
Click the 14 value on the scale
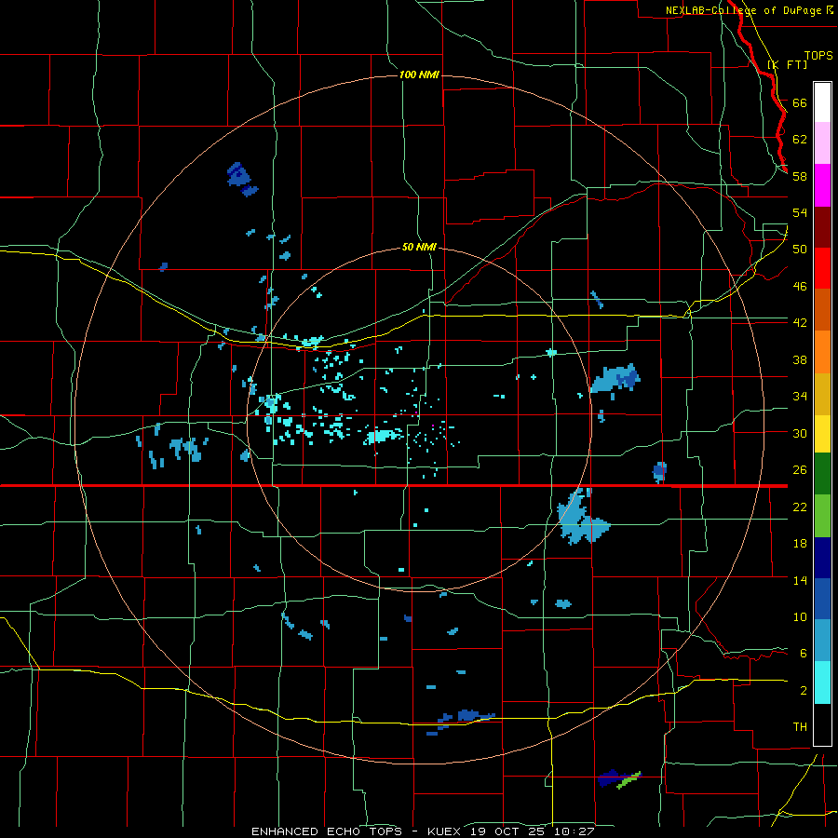click(x=800, y=580)
